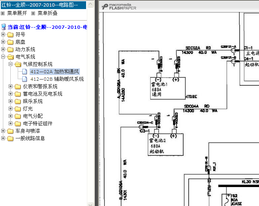Select the 车身与喷漆 tree label
The image size is (259, 206).
28,131
